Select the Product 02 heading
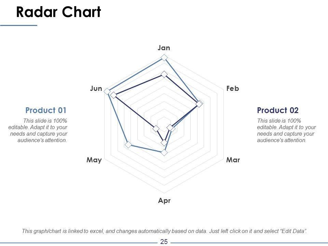The width and height of the screenshot is (328, 246). coord(277,110)
